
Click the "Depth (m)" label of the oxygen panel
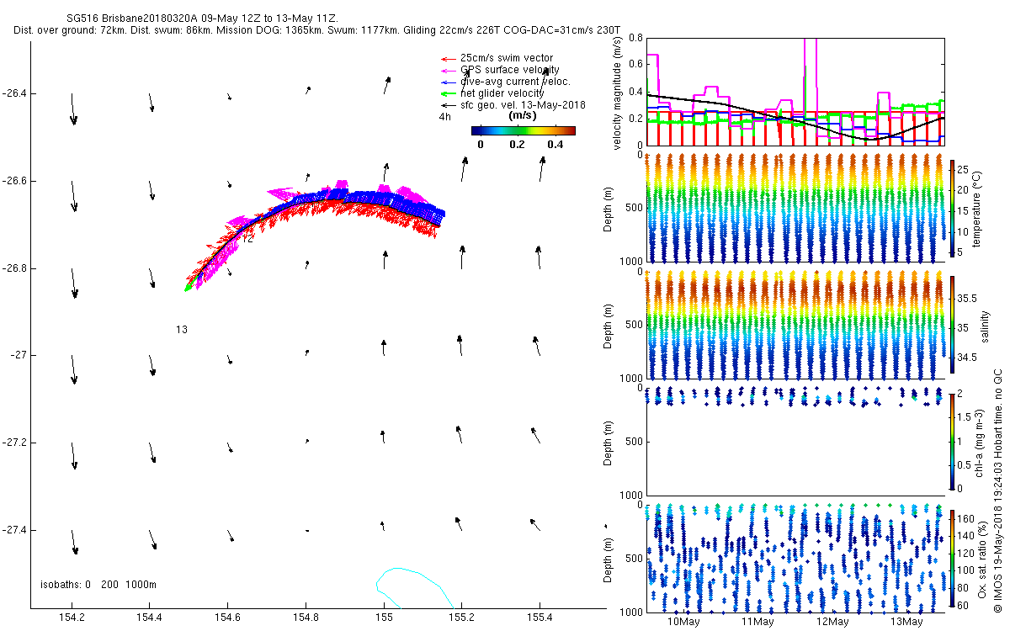[609, 558]
